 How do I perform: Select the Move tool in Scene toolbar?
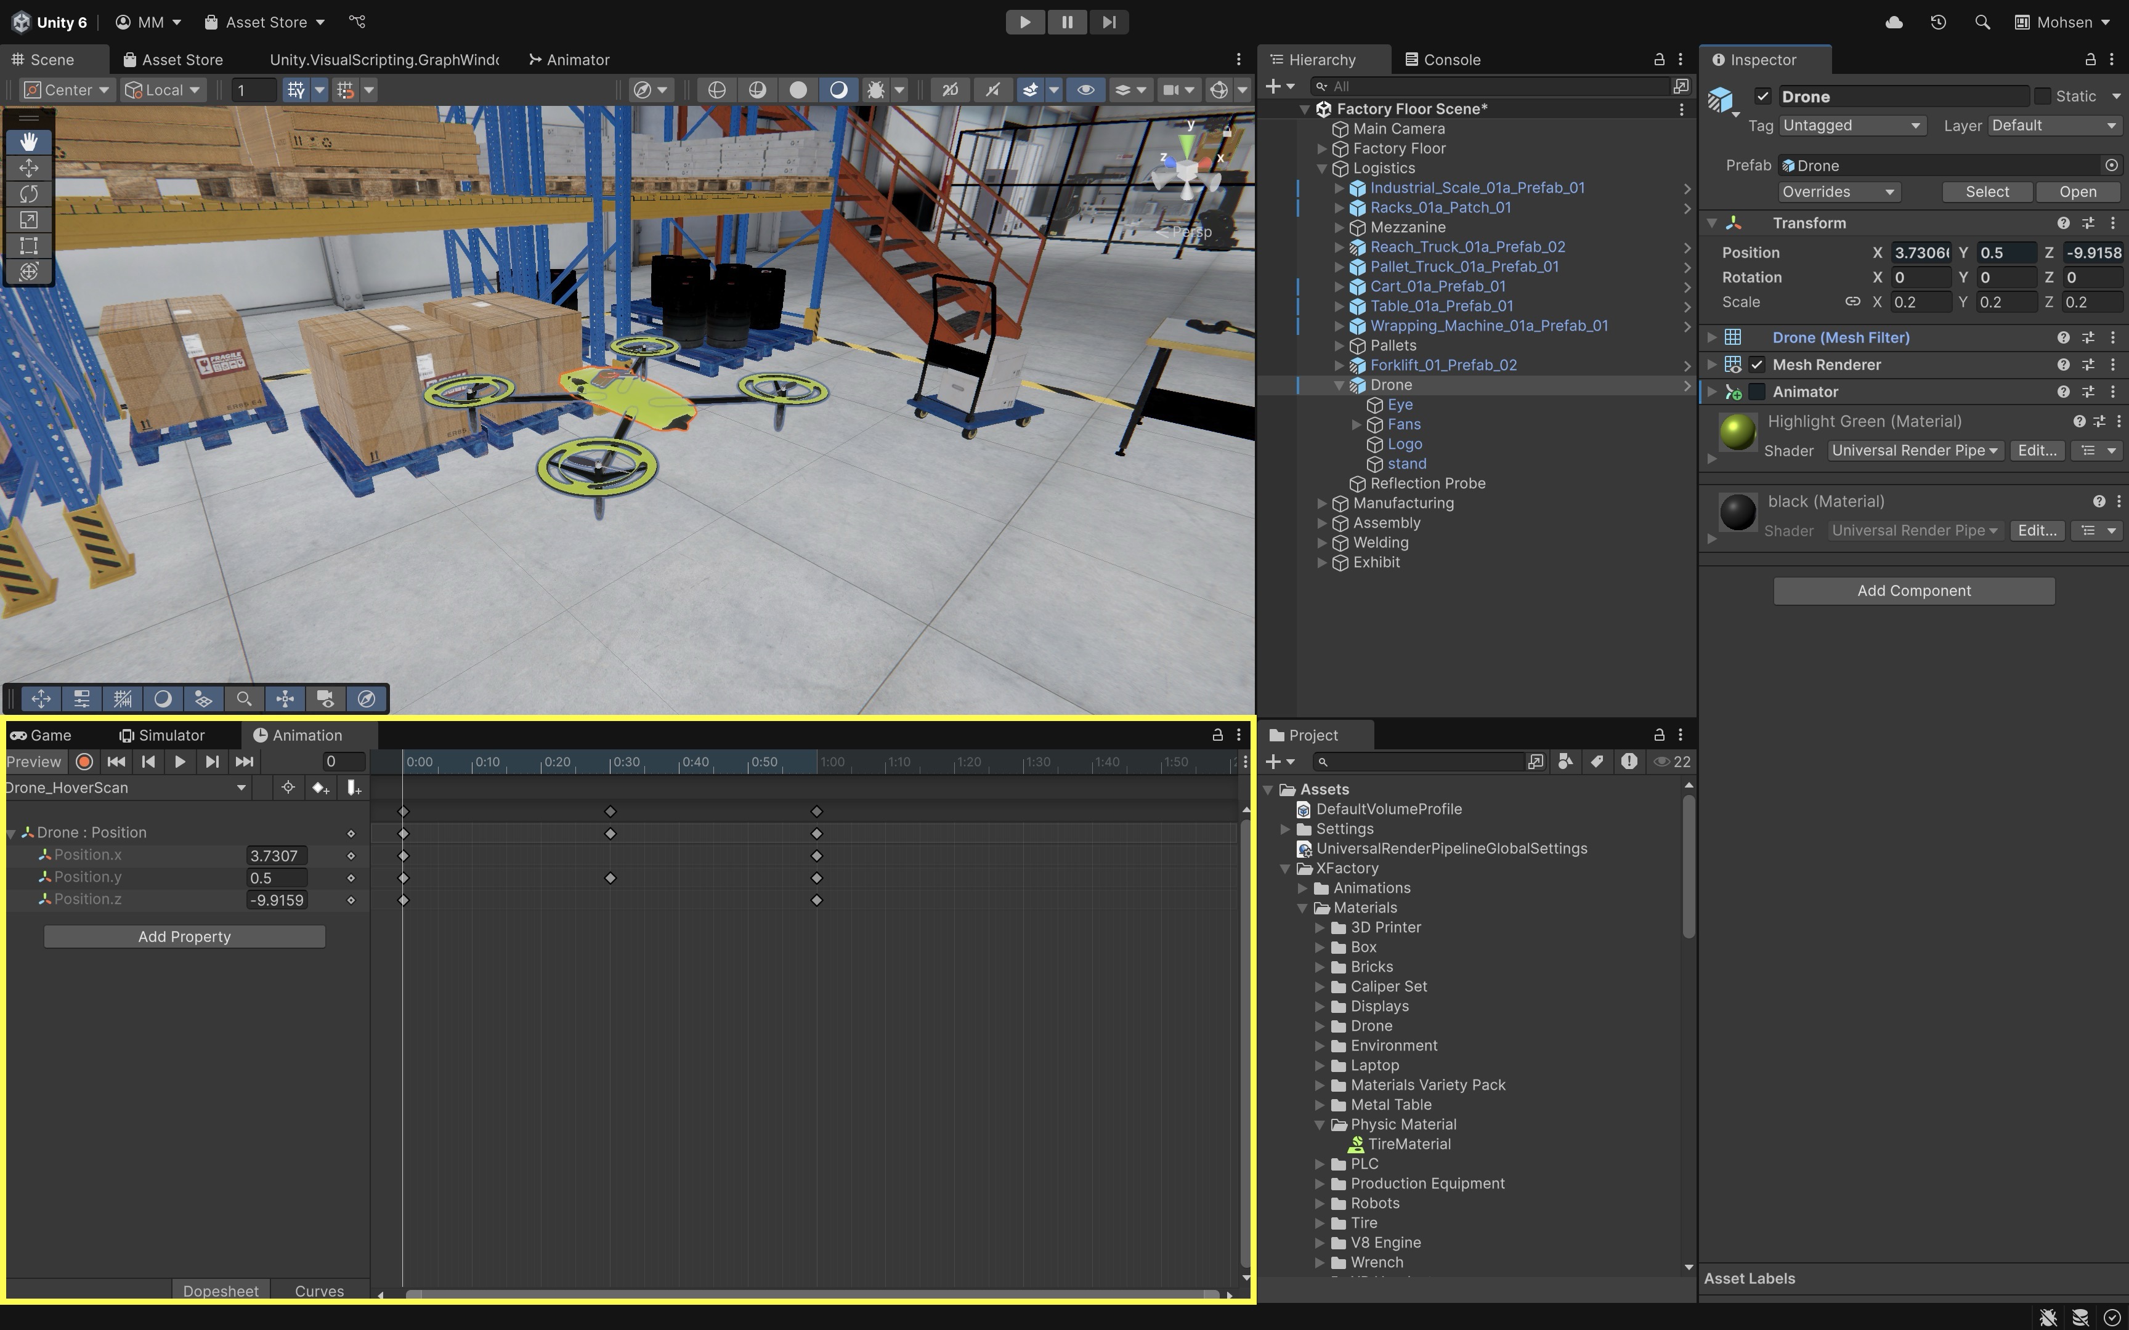(28, 167)
